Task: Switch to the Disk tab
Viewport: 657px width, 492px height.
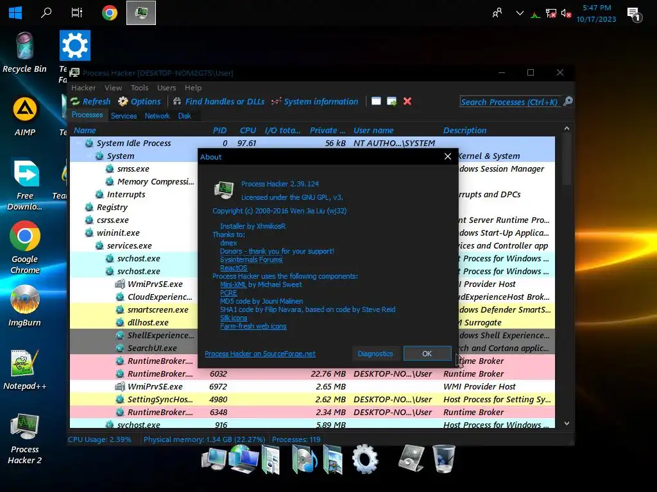Action: (184, 116)
